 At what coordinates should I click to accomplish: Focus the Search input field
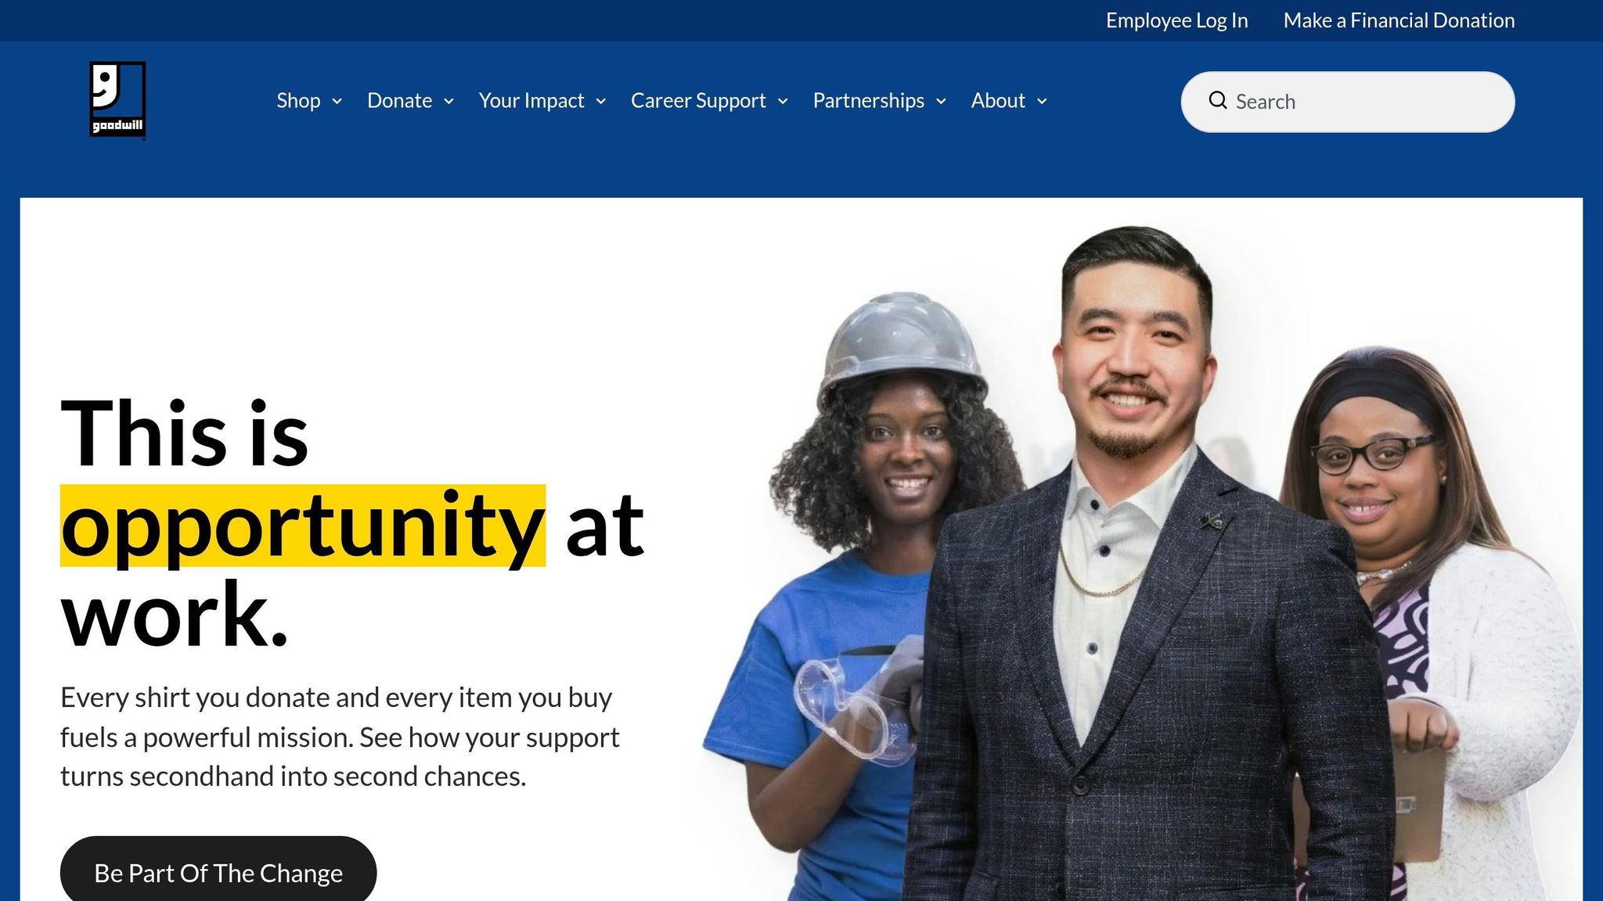1348,102
